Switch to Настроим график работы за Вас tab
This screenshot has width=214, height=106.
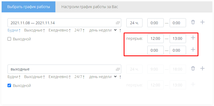click(x=90, y=7)
